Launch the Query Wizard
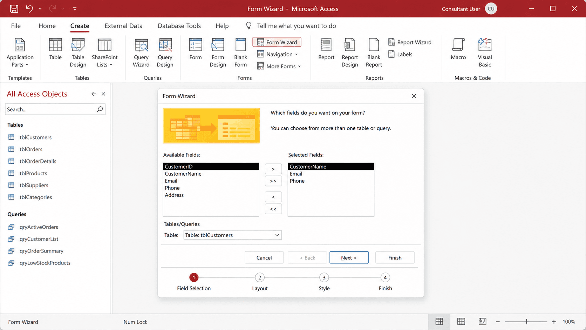Viewport: 586px width, 330px height. (141, 53)
